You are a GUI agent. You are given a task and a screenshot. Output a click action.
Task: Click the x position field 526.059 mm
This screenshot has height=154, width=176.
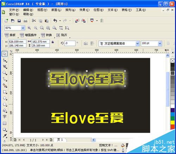[17, 42]
